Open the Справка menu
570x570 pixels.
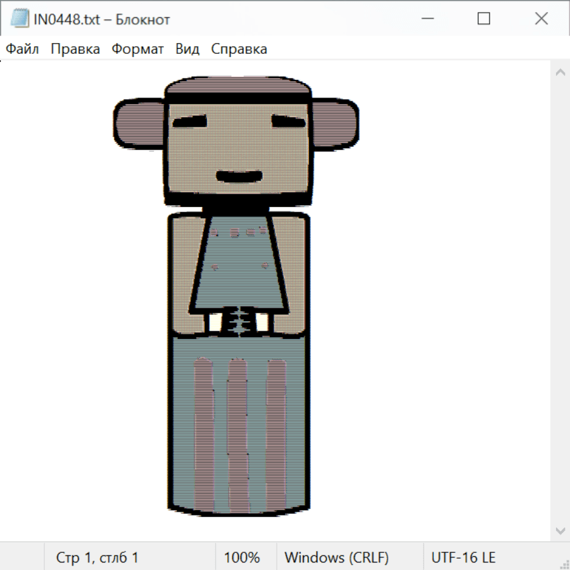[239, 49]
